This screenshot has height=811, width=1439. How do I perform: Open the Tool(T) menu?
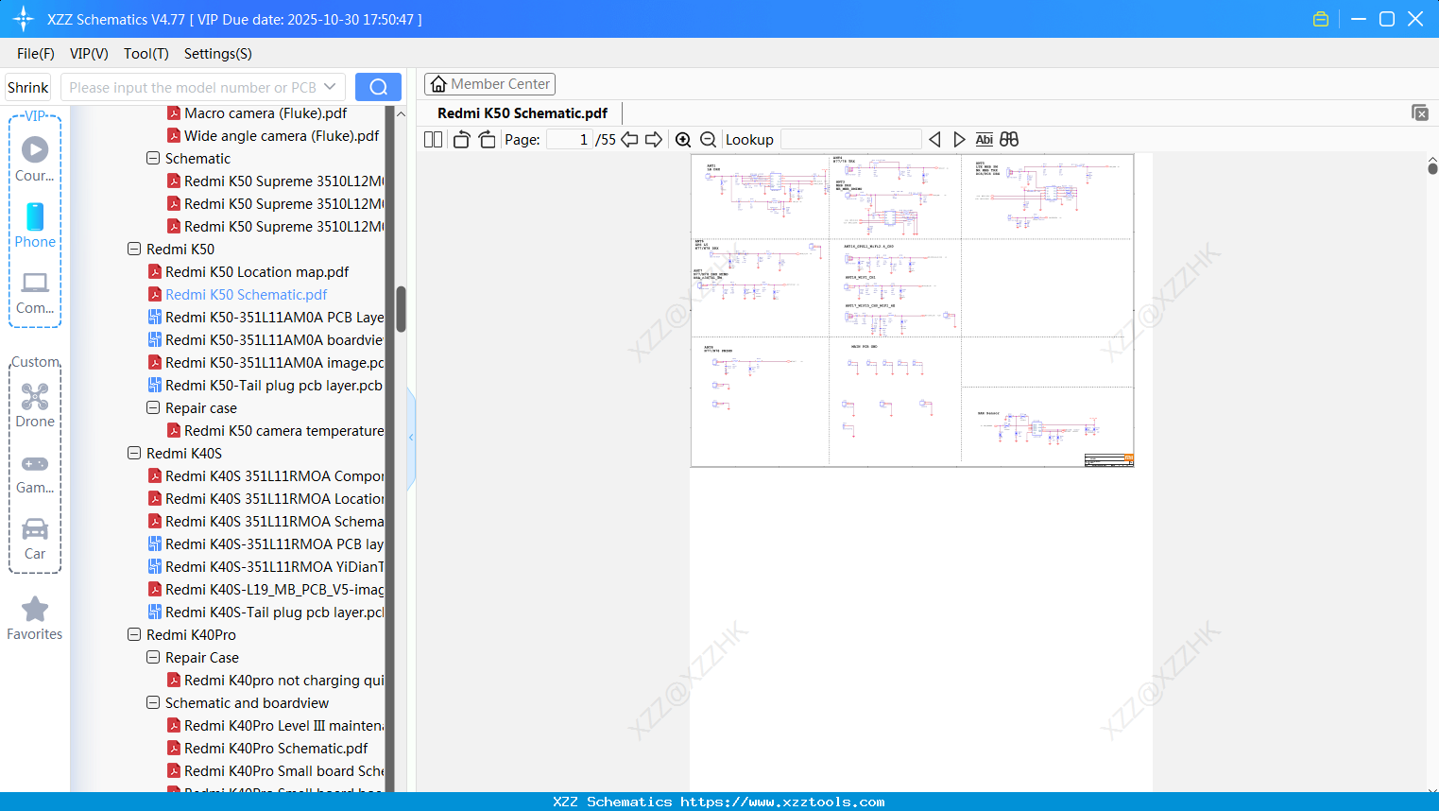click(x=146, y=54)
